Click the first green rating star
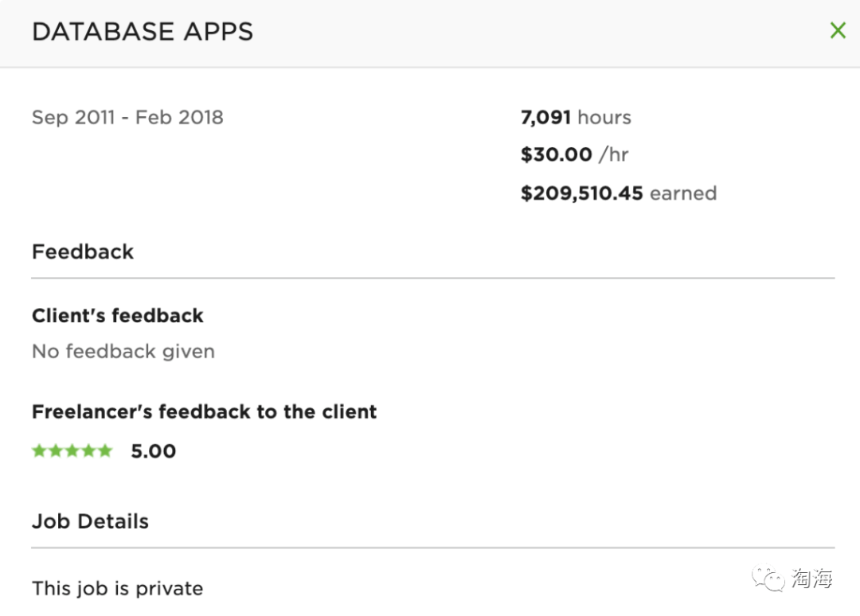The height and width of the screenshot is (616, 860). tap(39, 451)
